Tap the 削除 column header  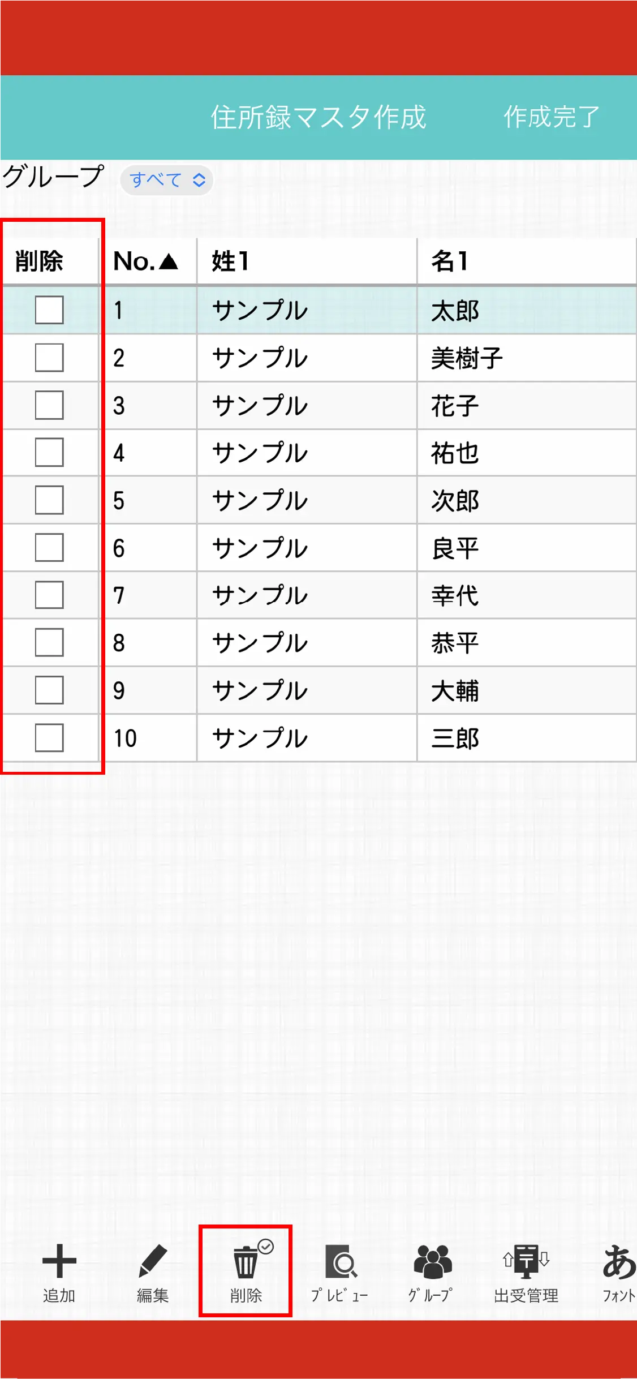[39, 261]
